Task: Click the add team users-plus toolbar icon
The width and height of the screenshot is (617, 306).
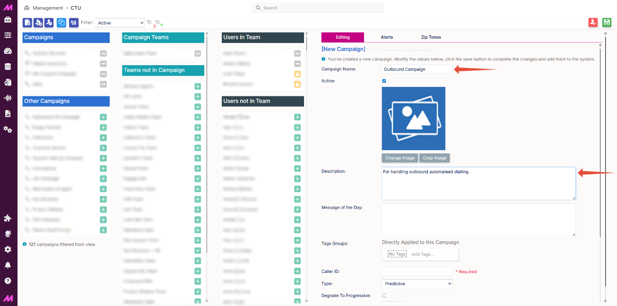Action: point(39,22)
